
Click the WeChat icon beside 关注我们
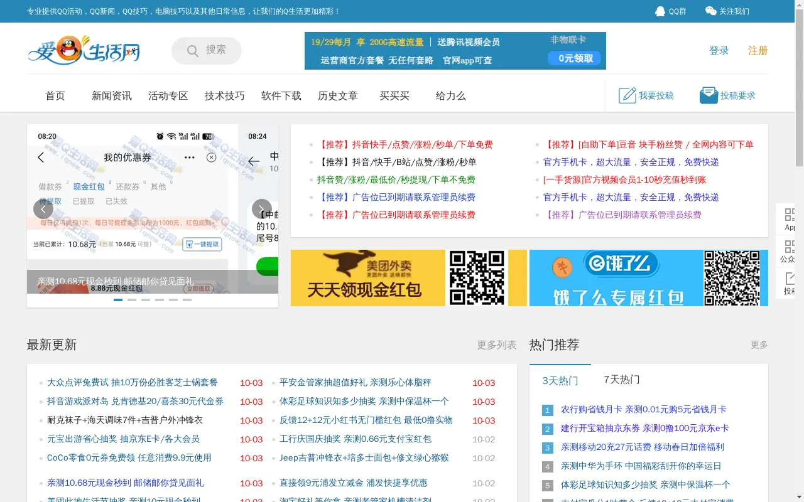point(710,11)
